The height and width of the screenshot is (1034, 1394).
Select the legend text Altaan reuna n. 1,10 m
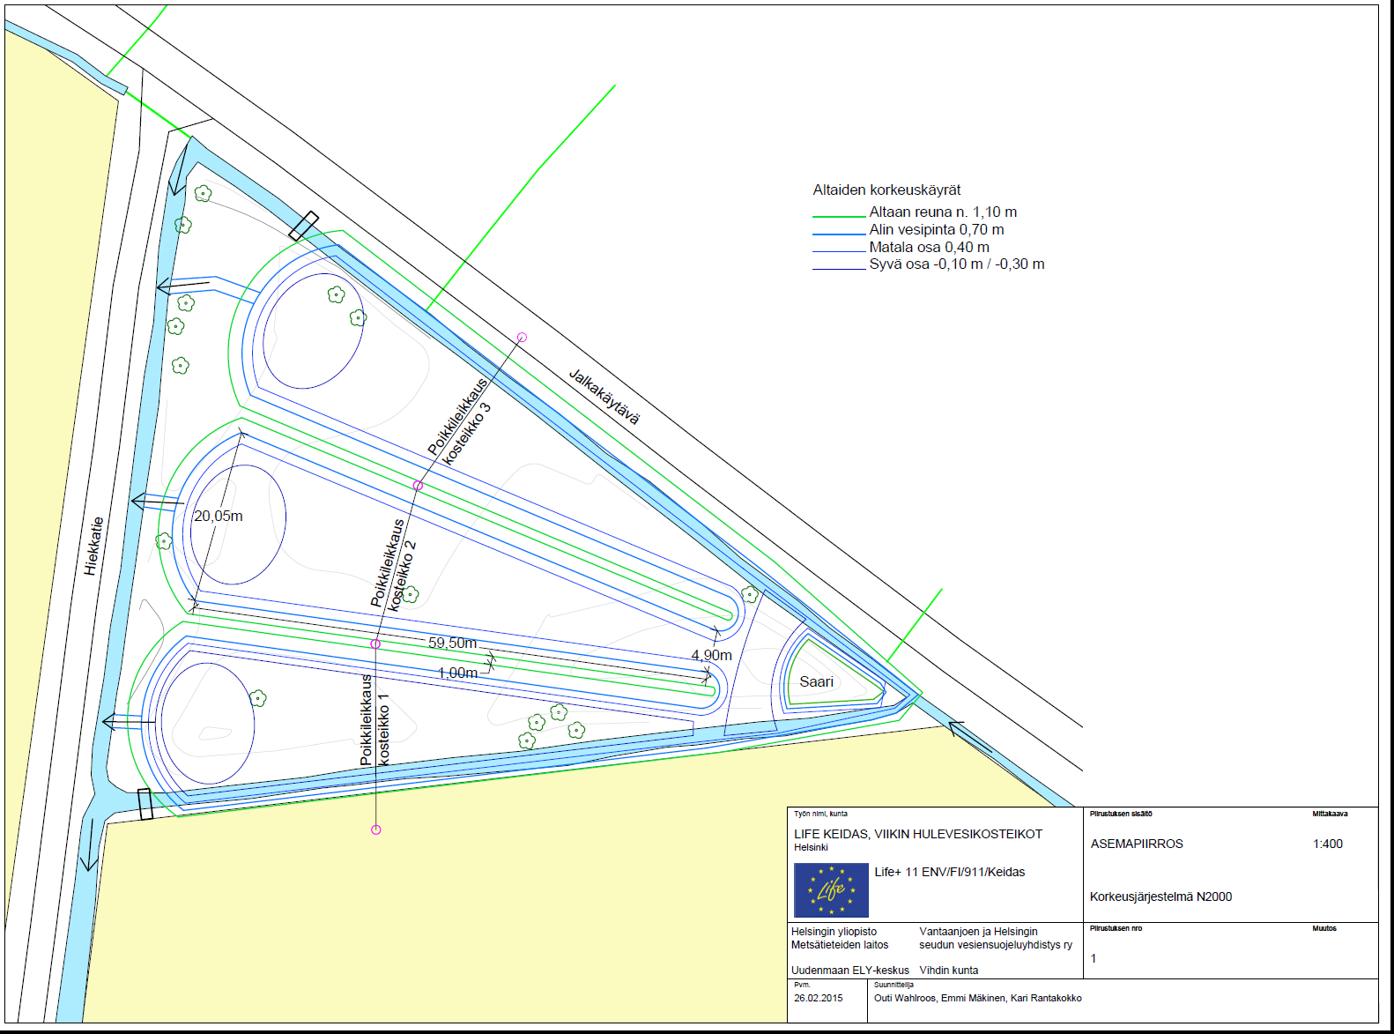click(x=943, y=212)
